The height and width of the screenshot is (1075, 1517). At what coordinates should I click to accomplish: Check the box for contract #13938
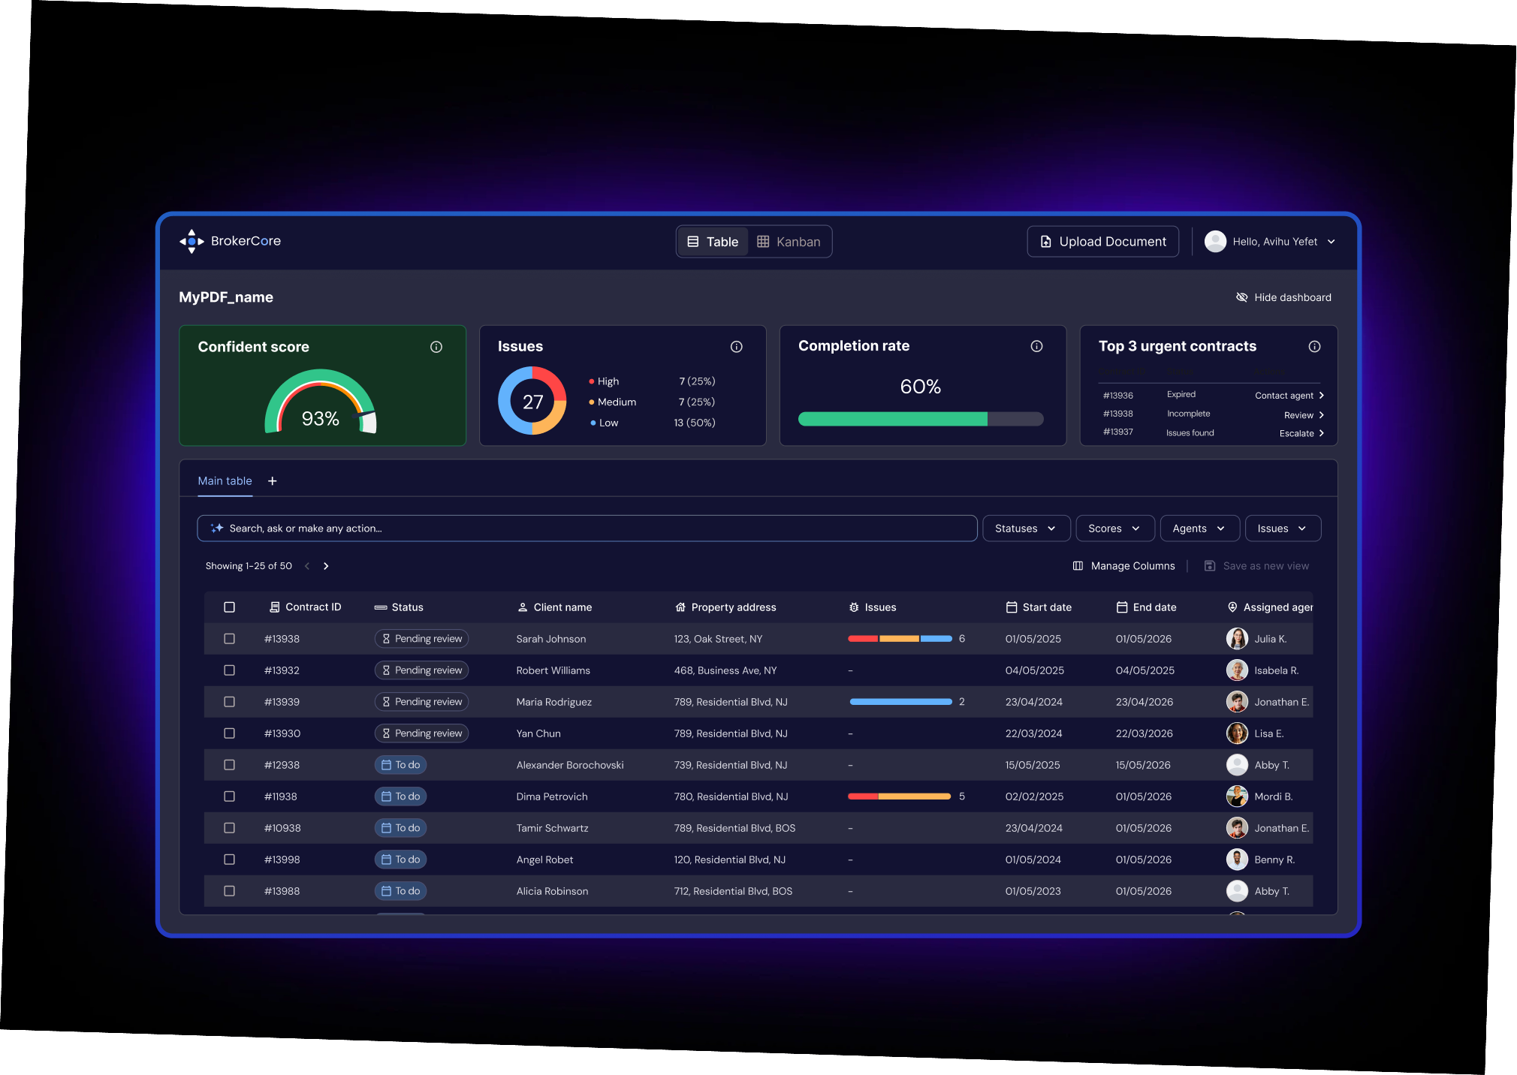[x=230, y=639]
